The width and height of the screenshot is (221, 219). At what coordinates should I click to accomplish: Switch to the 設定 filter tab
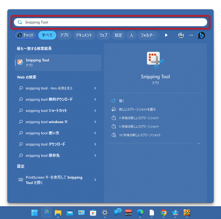point(118,35)
